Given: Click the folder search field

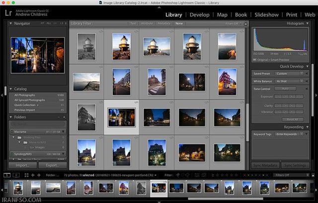Looking at the screenshot, I should tap(38, 124).
